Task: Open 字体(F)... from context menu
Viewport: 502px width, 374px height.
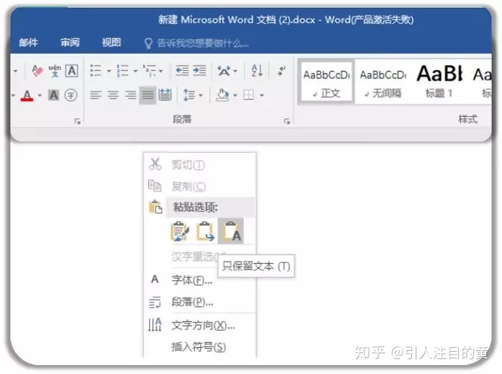Action: point(191,280)
